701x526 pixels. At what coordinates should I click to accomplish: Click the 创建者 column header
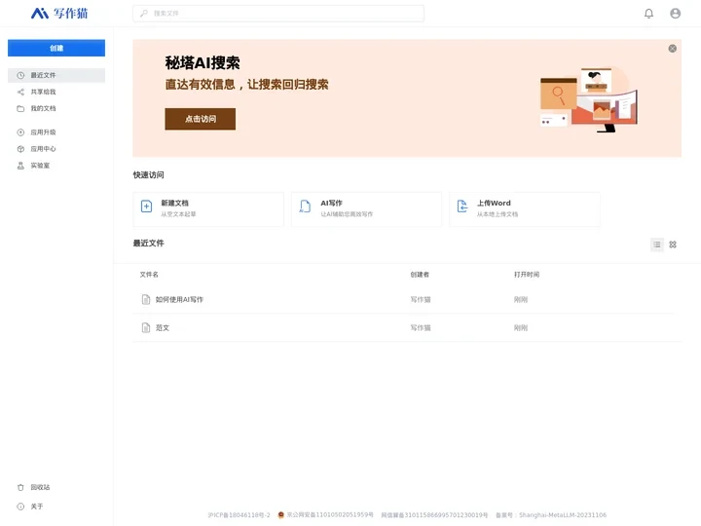(x=420, y=275)
